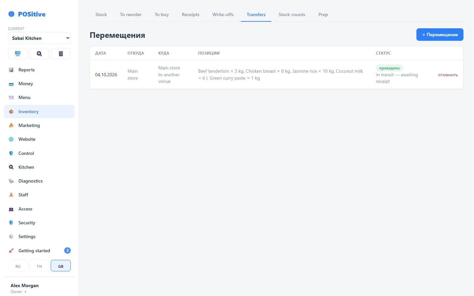Click the Beef tenderloin items list text
This screenshot has width=474, height=296.
point(280,75)
